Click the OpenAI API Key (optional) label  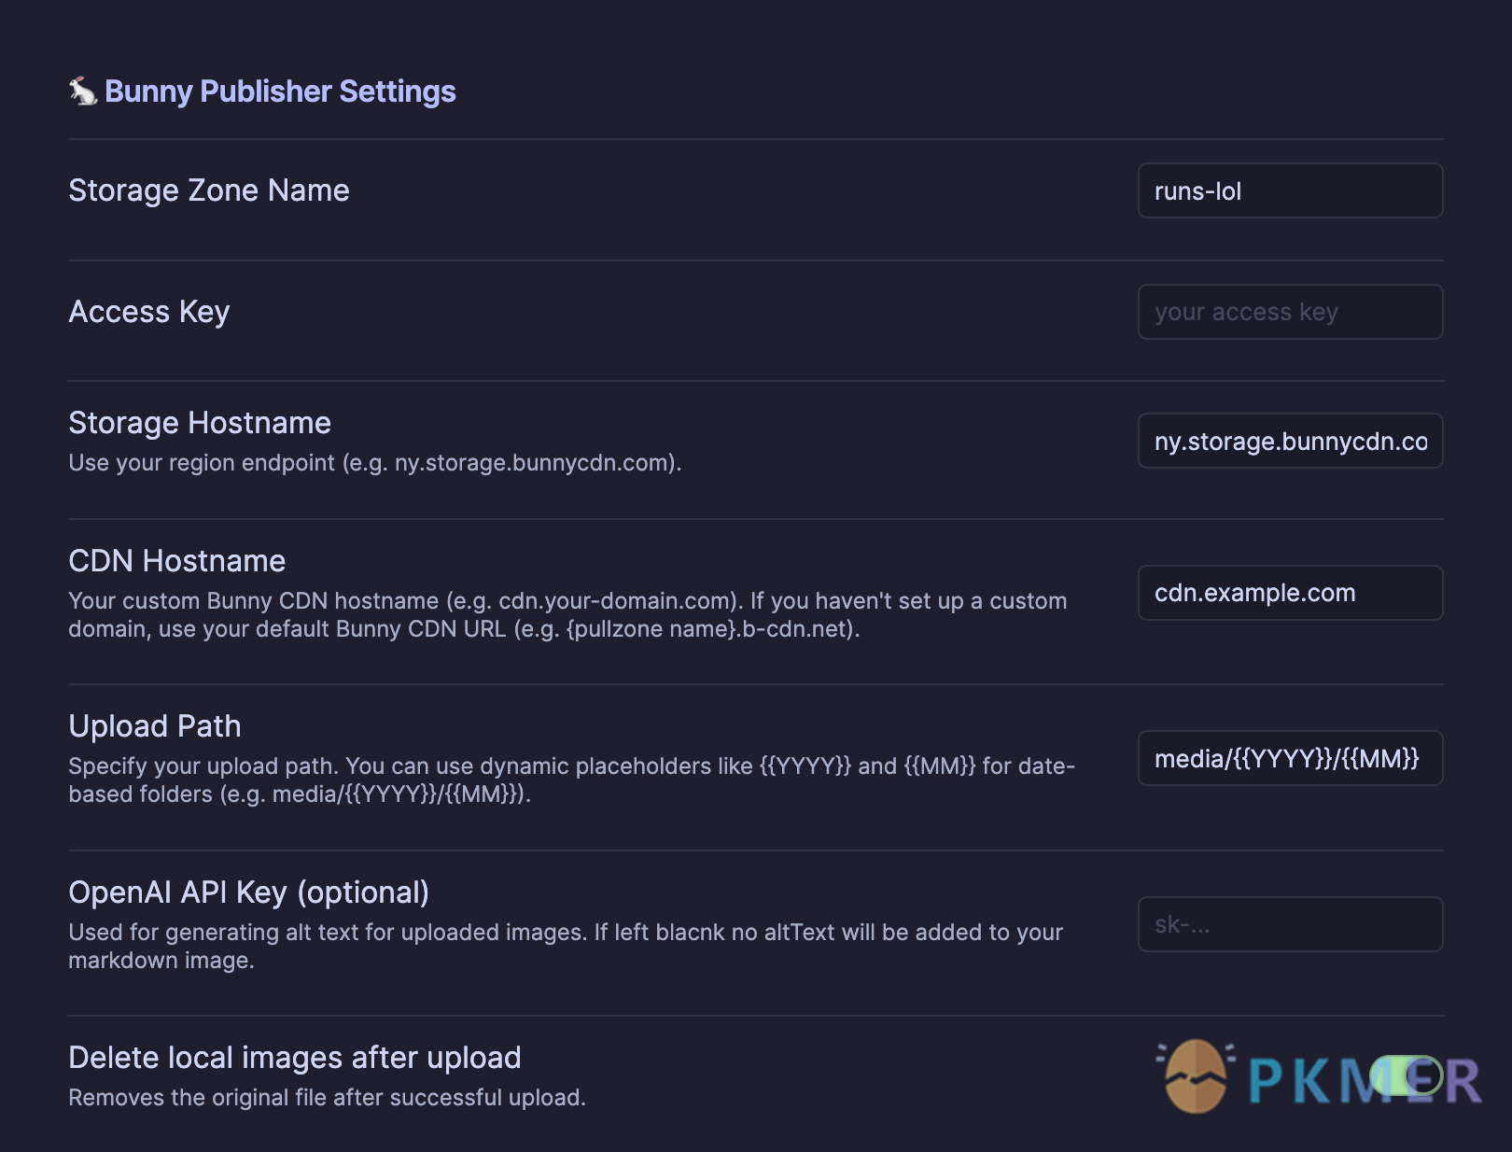[x=249, y=892]
